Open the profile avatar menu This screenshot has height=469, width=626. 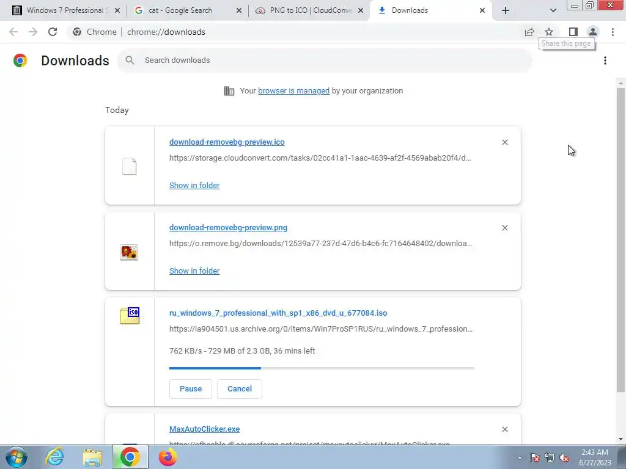coord(593,32)
